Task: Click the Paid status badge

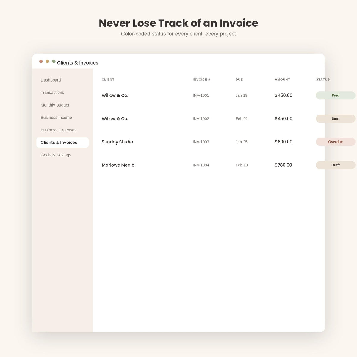Action: click(336, 95)
